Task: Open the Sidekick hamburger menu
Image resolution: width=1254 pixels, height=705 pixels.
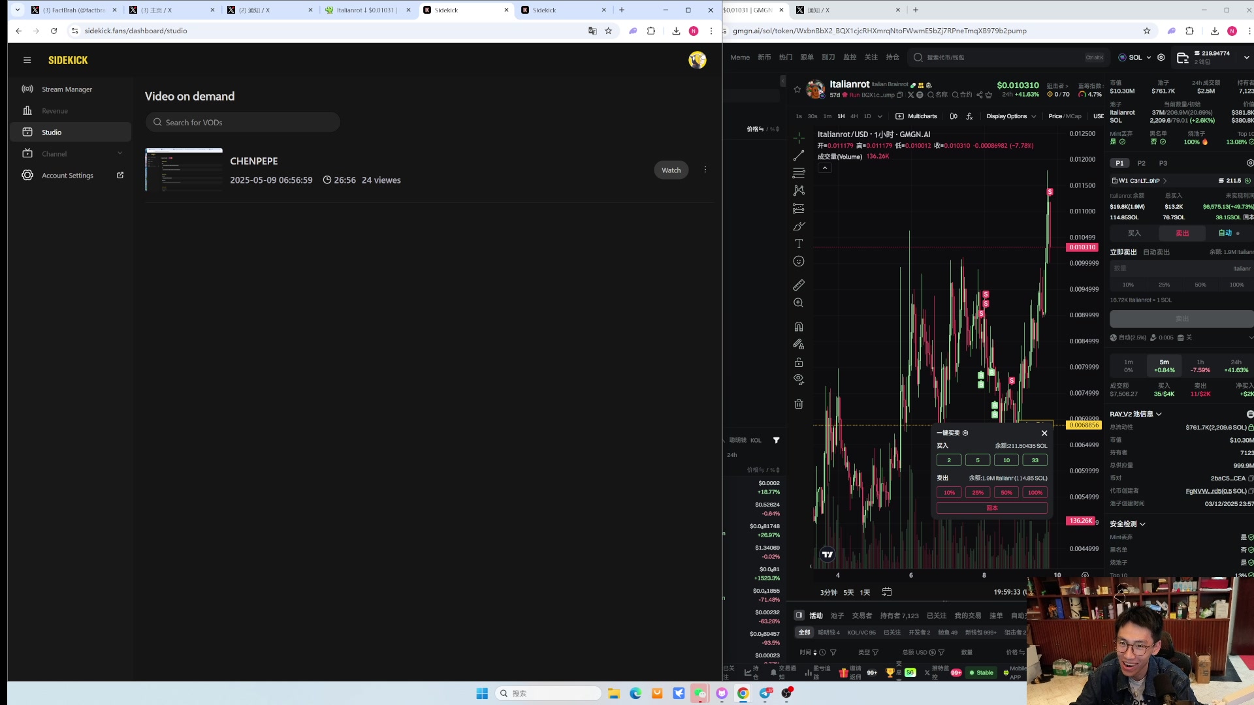Action: 27,60
